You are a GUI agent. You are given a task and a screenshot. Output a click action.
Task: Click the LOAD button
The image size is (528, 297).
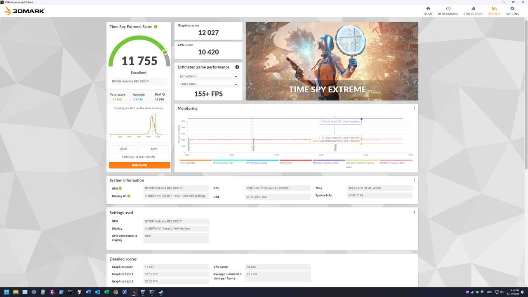point(123,148)
